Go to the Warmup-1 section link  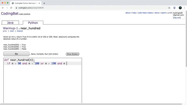pos(10,28)
